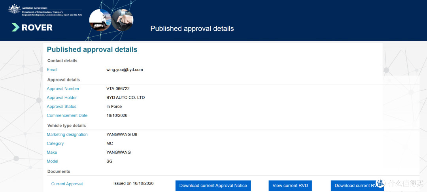Click the Contact details section heading
This screenshot has width=427, height=192.
tap(62, 61)
